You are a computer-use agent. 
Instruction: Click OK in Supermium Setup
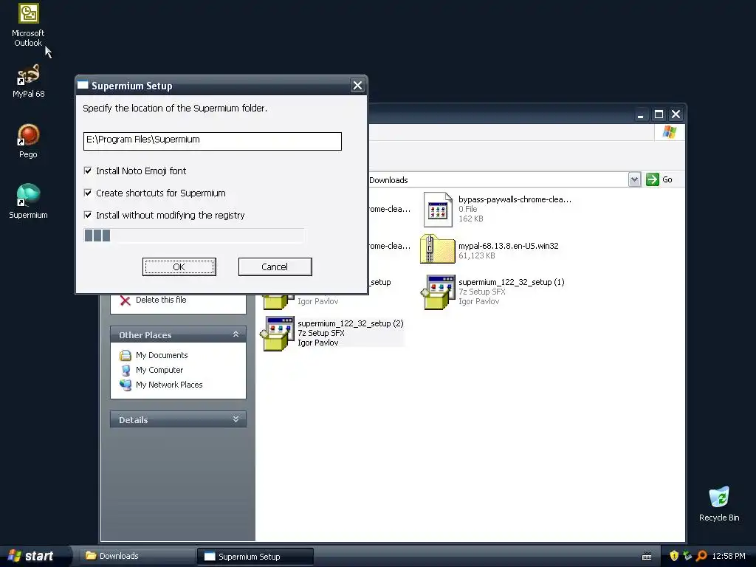(179, 267)
